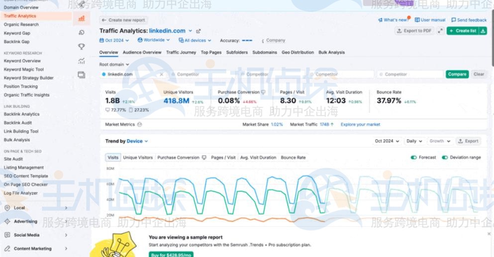This screenshot has height=257, width=494.
Task: Switch to Subdomains tab
Action: 265,53
